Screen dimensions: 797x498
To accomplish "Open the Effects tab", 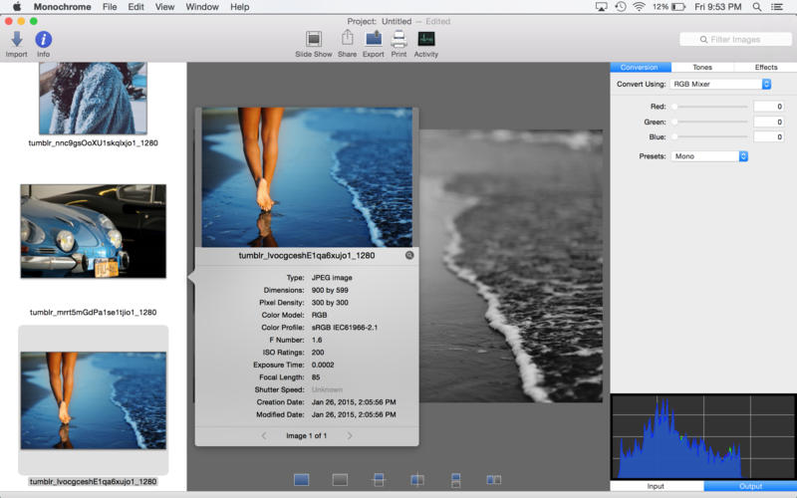I will pos(765,68).
